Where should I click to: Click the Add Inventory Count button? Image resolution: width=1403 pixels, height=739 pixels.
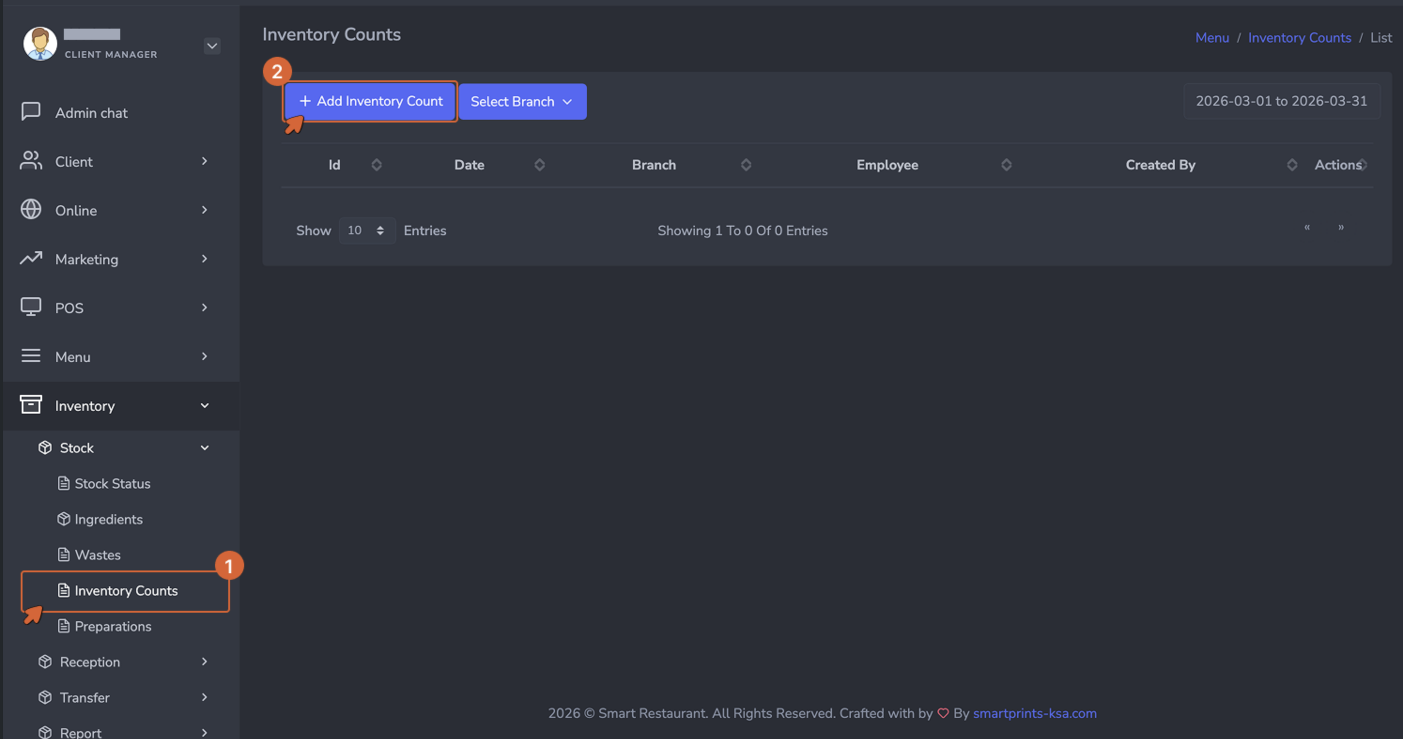pos(370,101)
